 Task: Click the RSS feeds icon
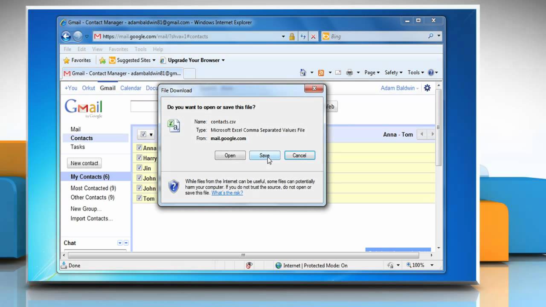(321, 72)
